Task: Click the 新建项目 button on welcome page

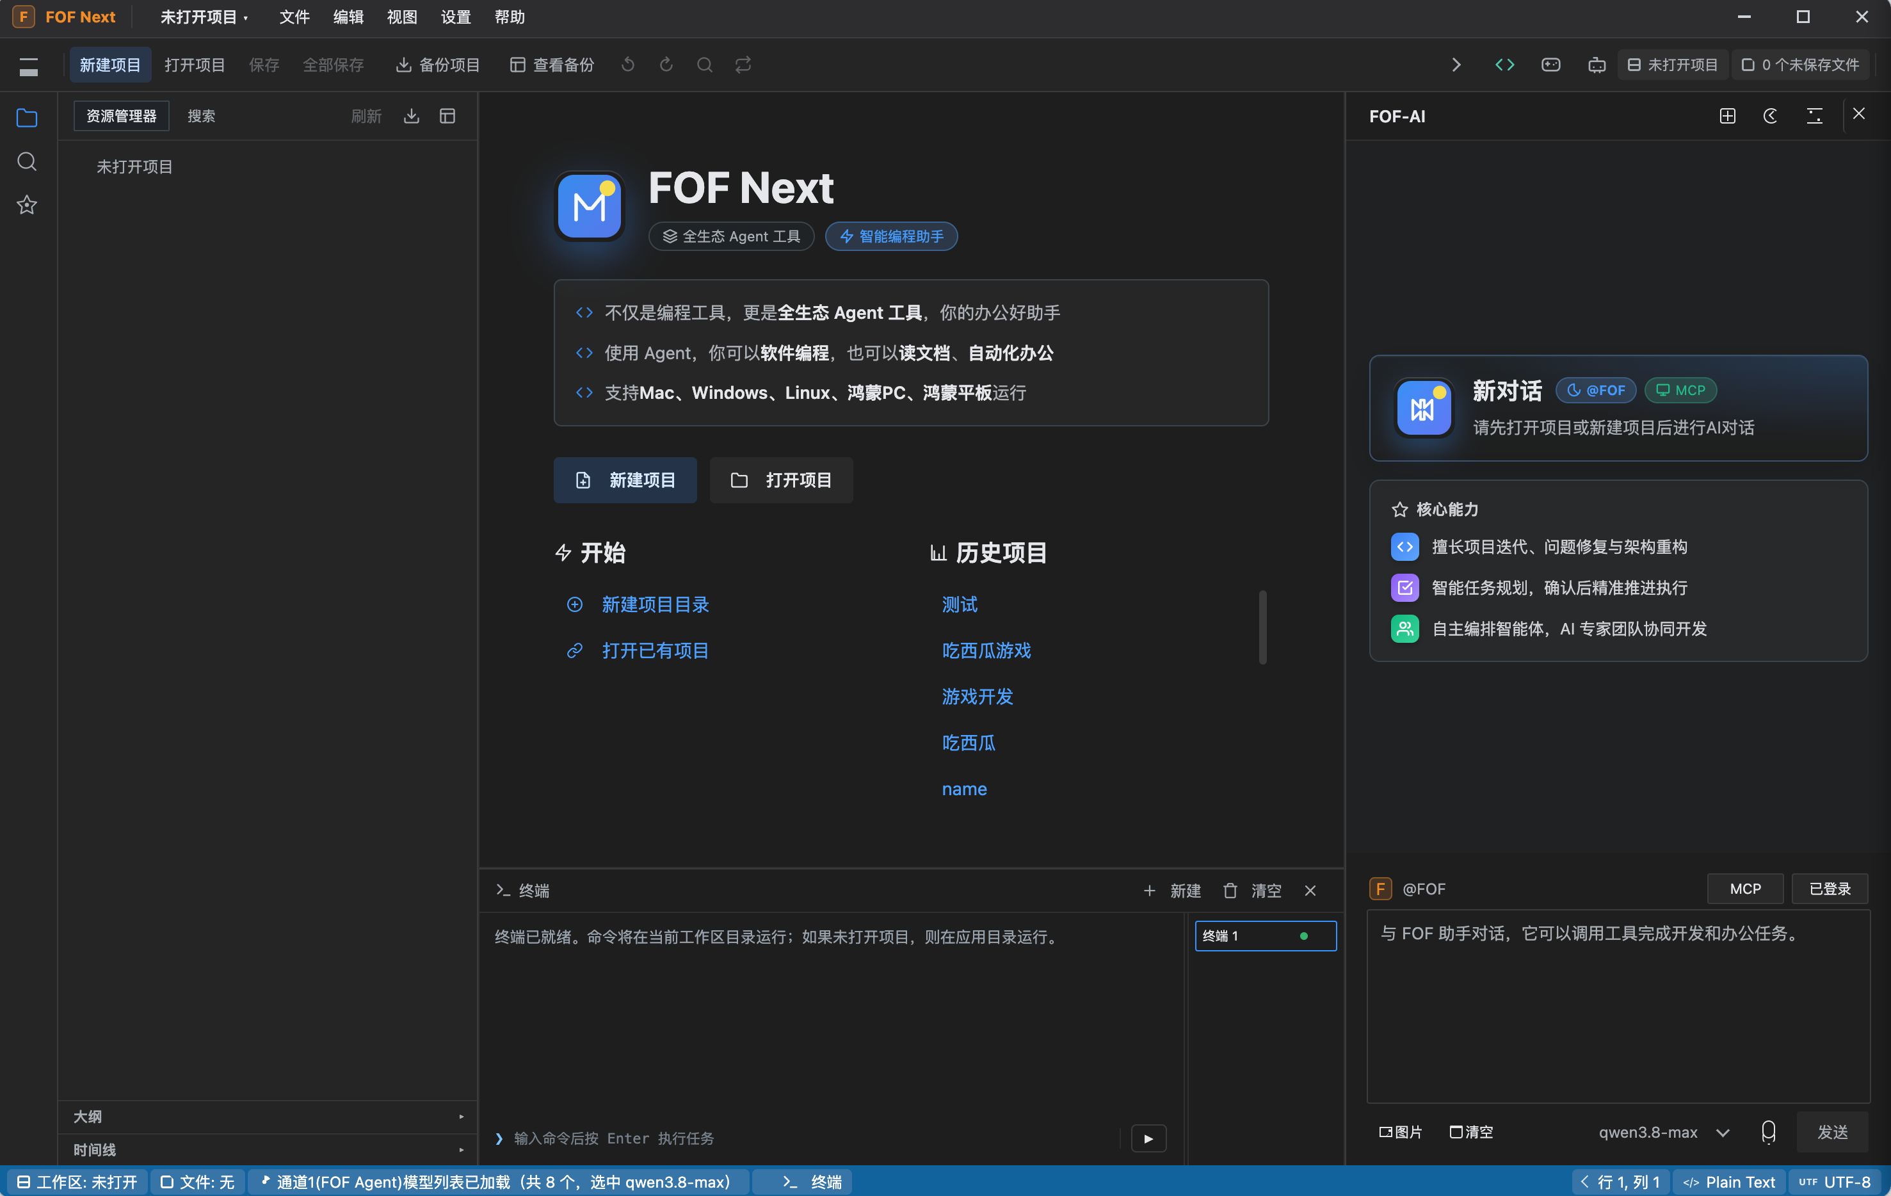Action: coord(625,480)
